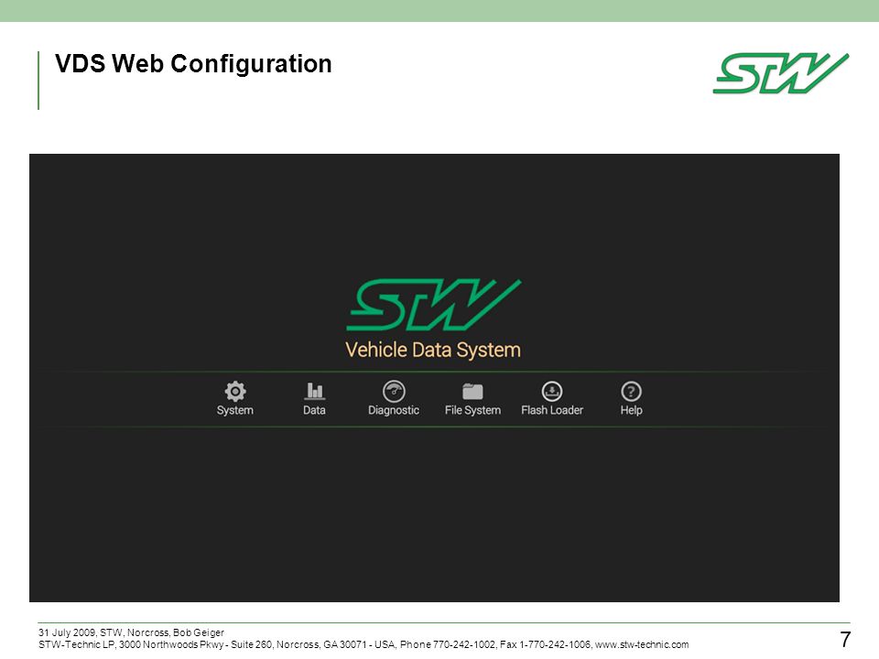
Task: Click the File System menu label
Action: pos(472,410)
